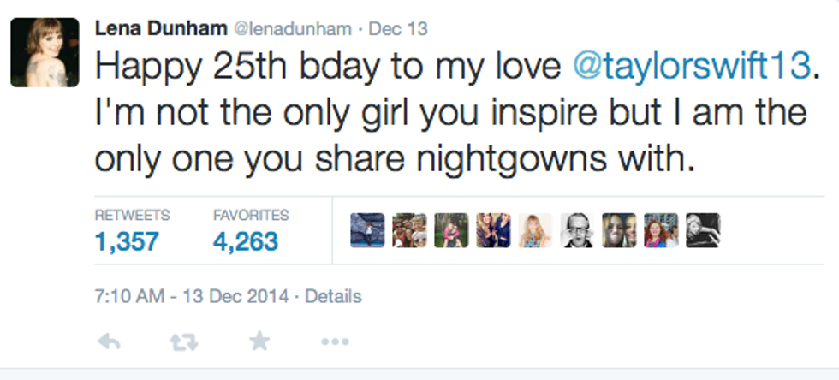Open the second liker avatar showing a group
The width and height of the screenshot is (839, 380).
tap(409, 230)
